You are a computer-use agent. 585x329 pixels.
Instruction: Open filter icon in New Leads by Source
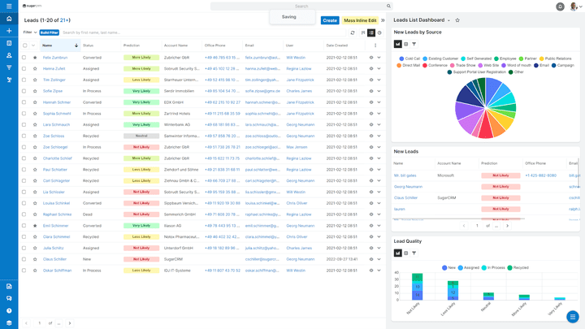pyautogui.click(x=414, y=44)
